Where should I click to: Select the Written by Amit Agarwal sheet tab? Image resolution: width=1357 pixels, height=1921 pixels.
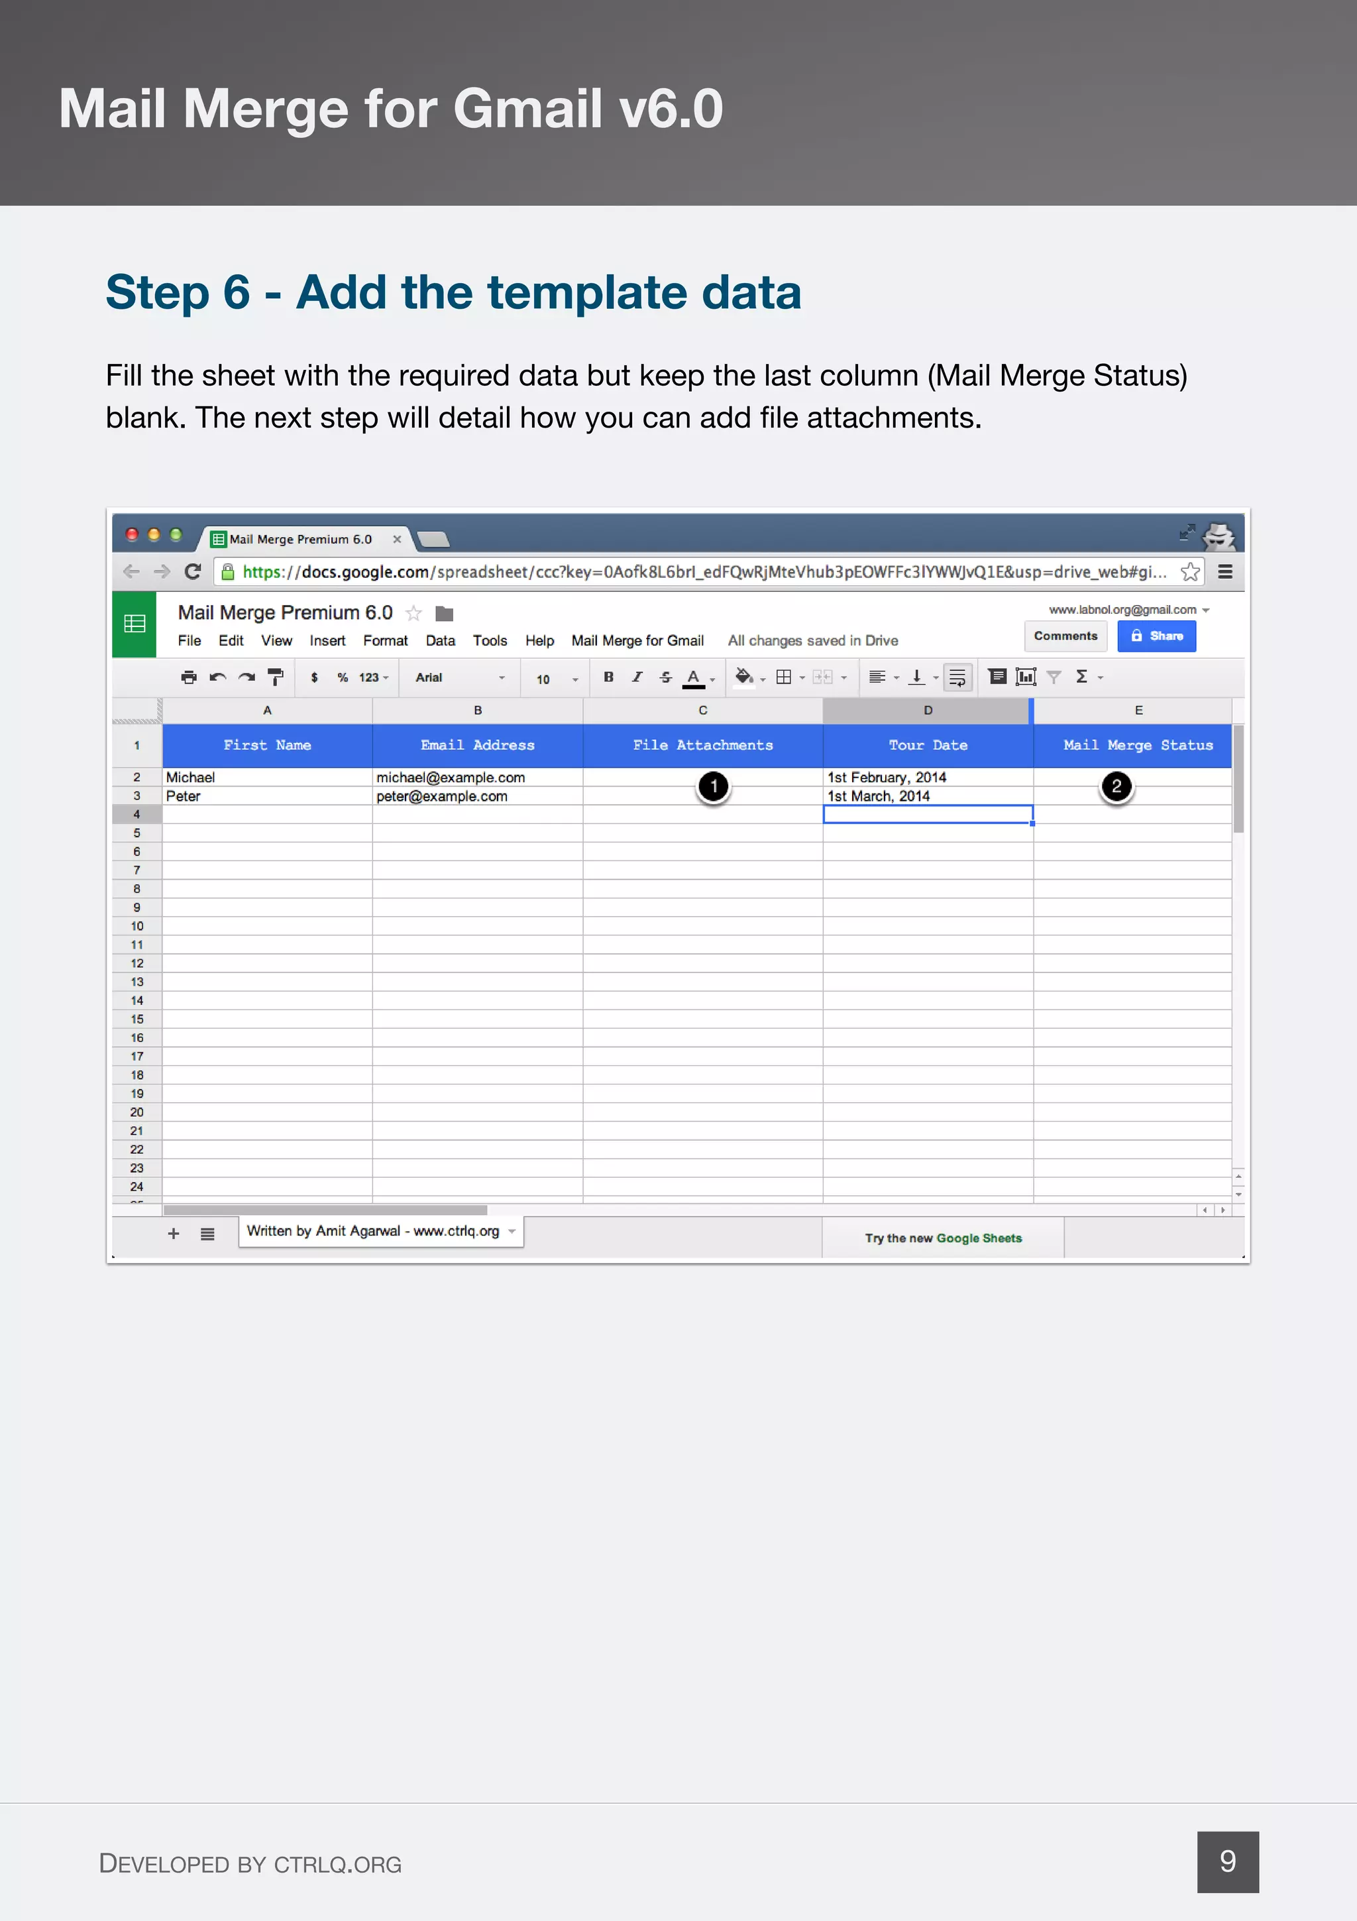pos(381,1232)
